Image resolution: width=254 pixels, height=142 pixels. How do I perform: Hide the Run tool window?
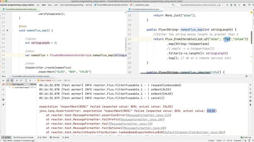point(250,76)
